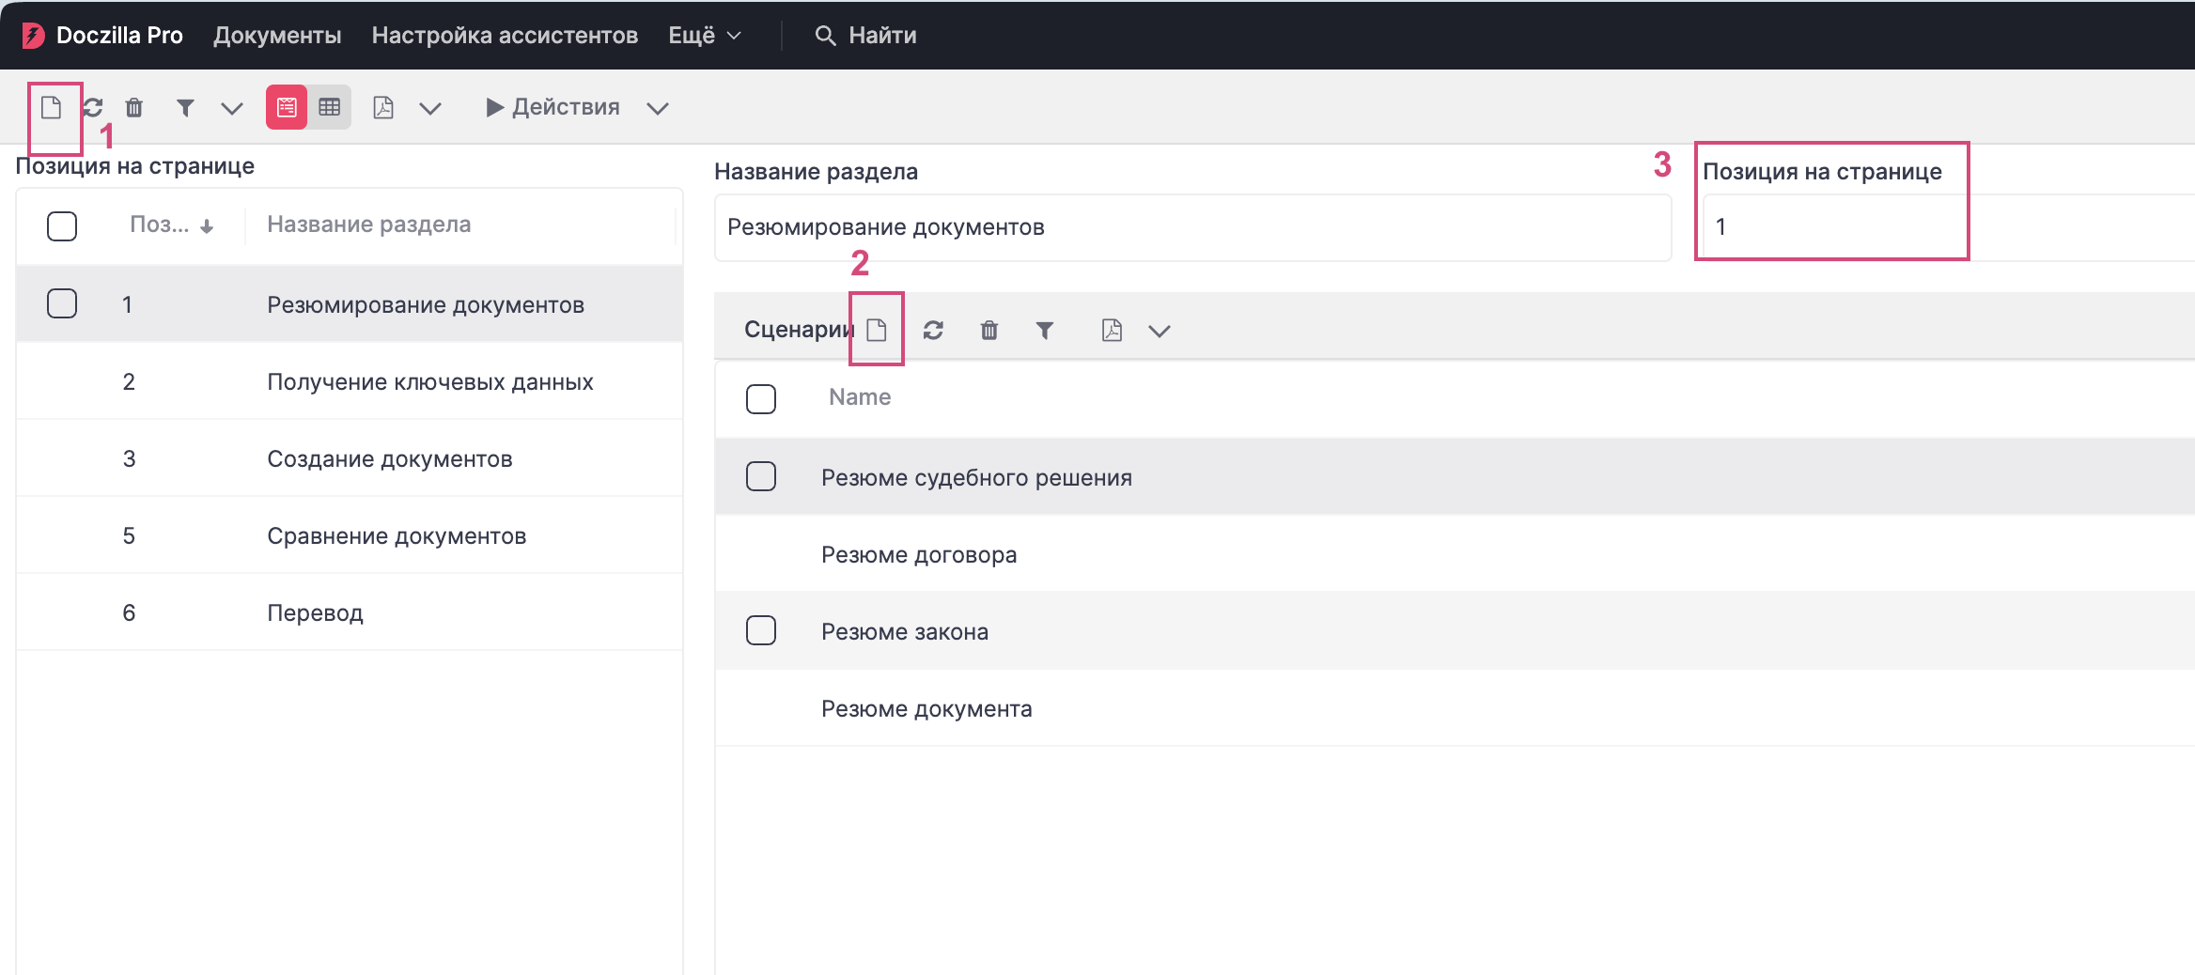Export list via top toolbar PDF icon

point(383,107)
